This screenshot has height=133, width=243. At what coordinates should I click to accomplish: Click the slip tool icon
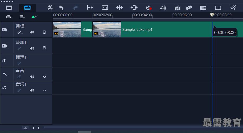pyautogui.click(x=90, y=7)
